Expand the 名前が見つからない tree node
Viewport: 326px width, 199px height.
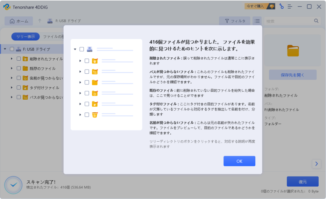click(x=12, y=78)
